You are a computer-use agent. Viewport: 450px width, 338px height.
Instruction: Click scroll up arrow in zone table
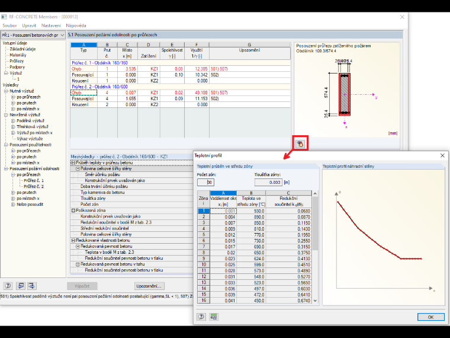coord(315,193)
